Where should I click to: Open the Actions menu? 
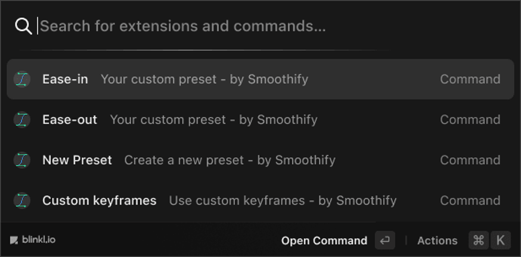(437, 240)
